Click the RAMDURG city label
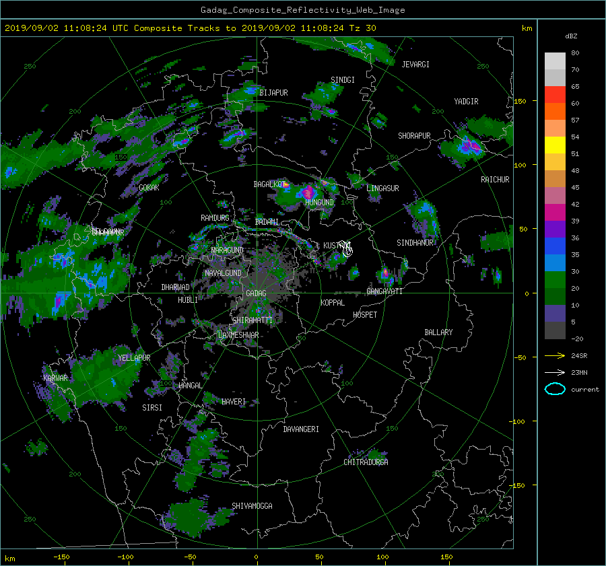This screenshot has height=566, width=606. (215, 218)
